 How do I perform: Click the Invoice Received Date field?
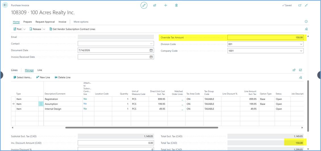tap(116, 57)
